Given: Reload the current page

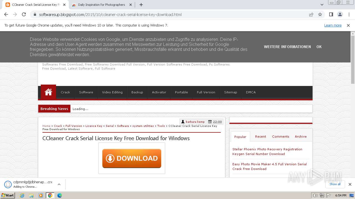Looking at the screenshot, I should [24, 15].
